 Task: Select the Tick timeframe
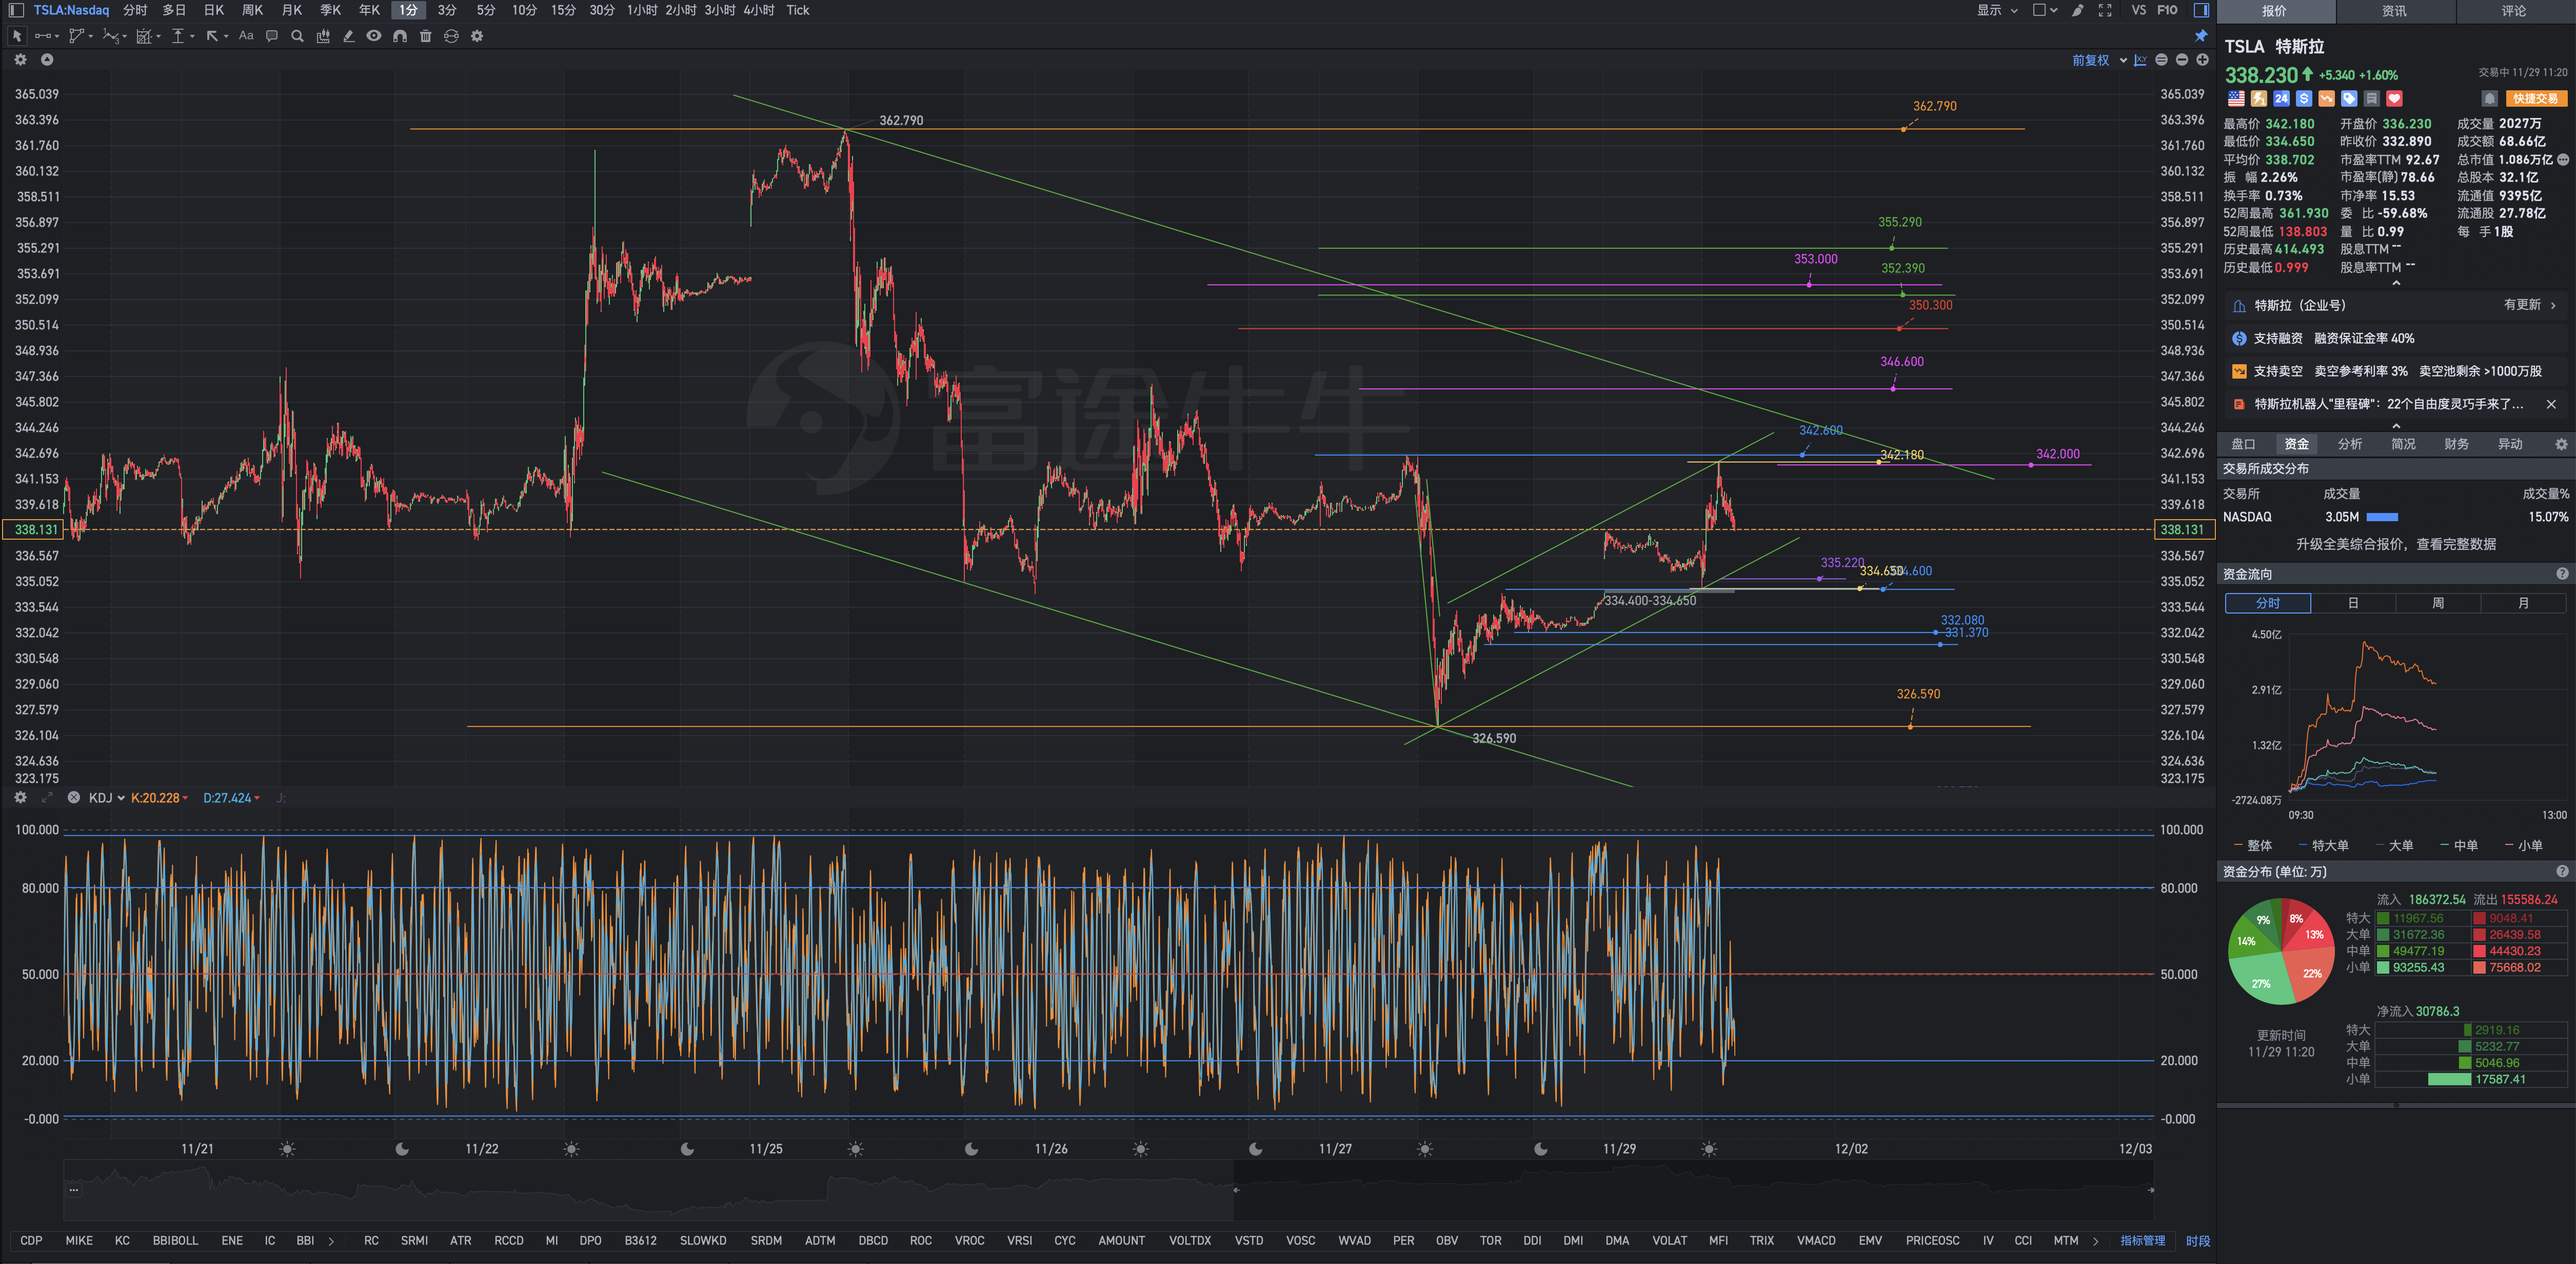(x=797, y=10)
